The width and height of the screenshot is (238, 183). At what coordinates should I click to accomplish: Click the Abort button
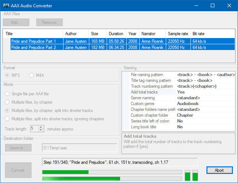pyautogui.click(x=219, y=170)
